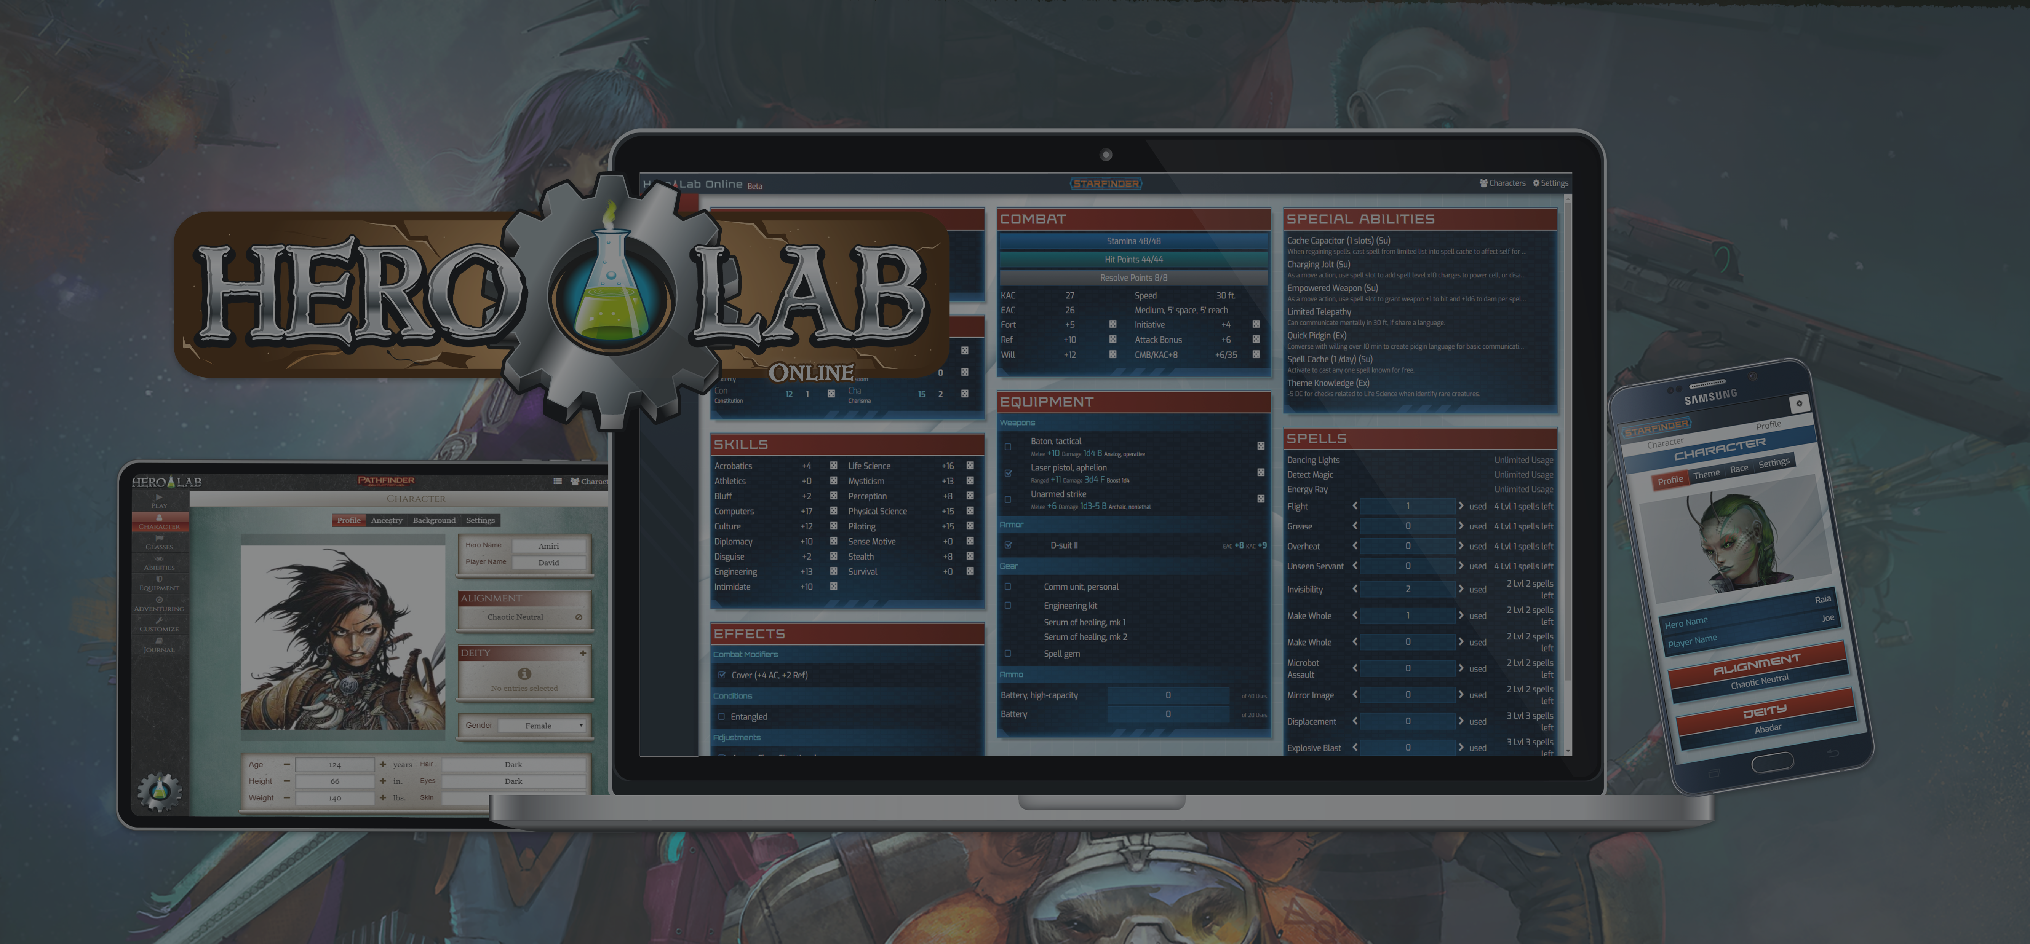This screenshot has width=2030, height=944.
Task: Decrease Flight spell uses with left chevron
Action: click(1355, 505)
